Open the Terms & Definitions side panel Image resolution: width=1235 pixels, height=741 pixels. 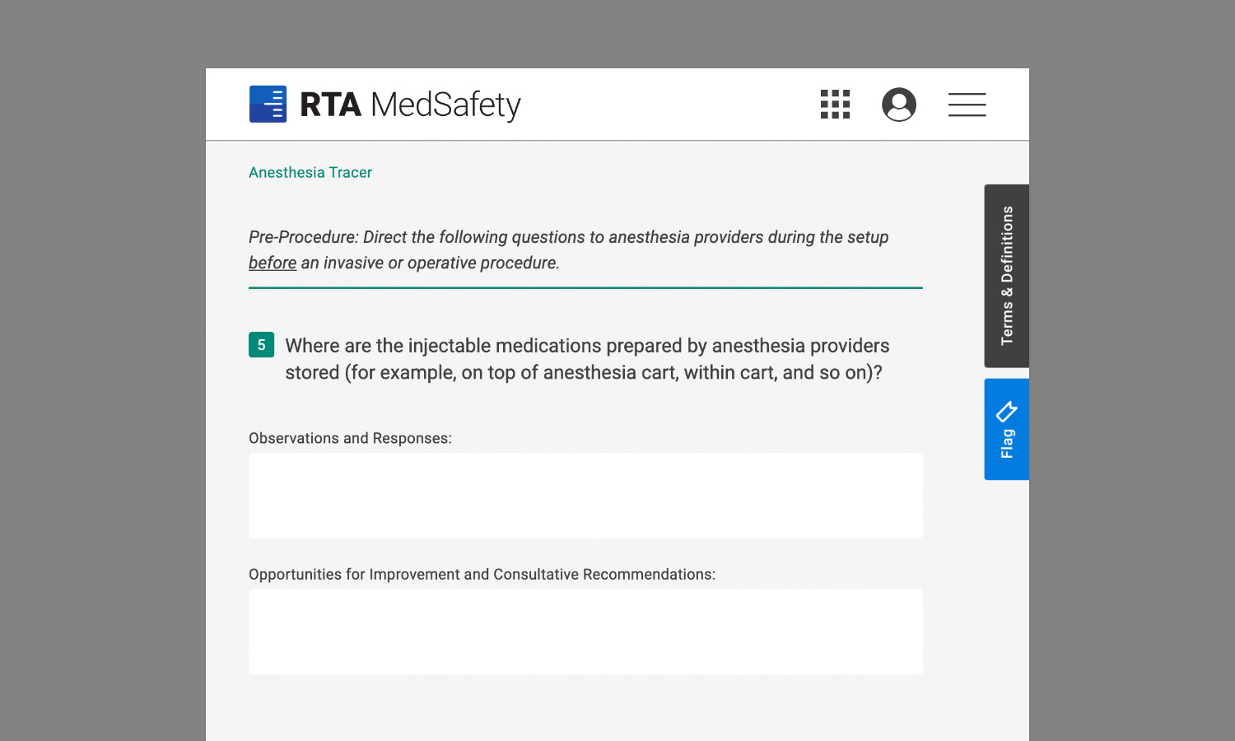point(1007,276)
